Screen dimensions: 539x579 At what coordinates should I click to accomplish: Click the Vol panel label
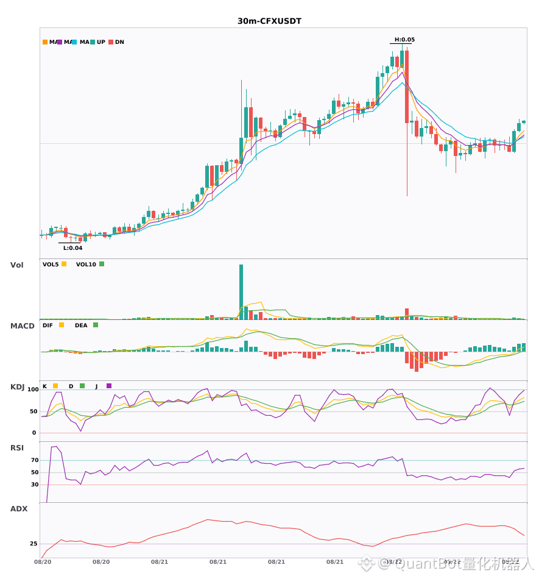point(16,265)
